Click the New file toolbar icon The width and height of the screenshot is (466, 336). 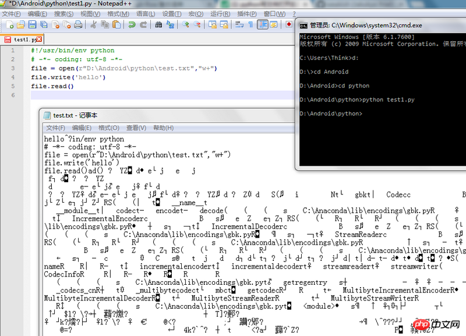point(10,24)
